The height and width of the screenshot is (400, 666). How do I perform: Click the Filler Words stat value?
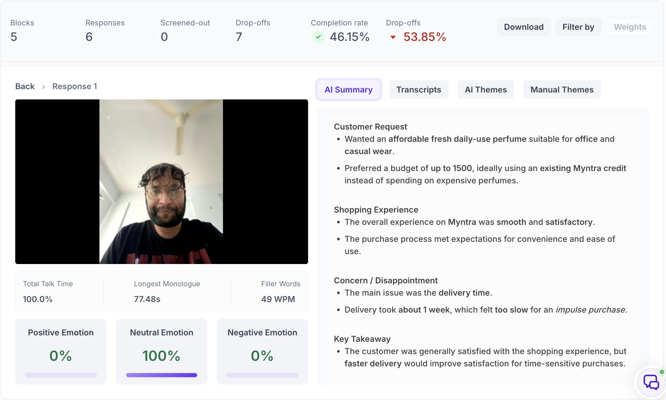pyautogui.click(x=278, y=299)
